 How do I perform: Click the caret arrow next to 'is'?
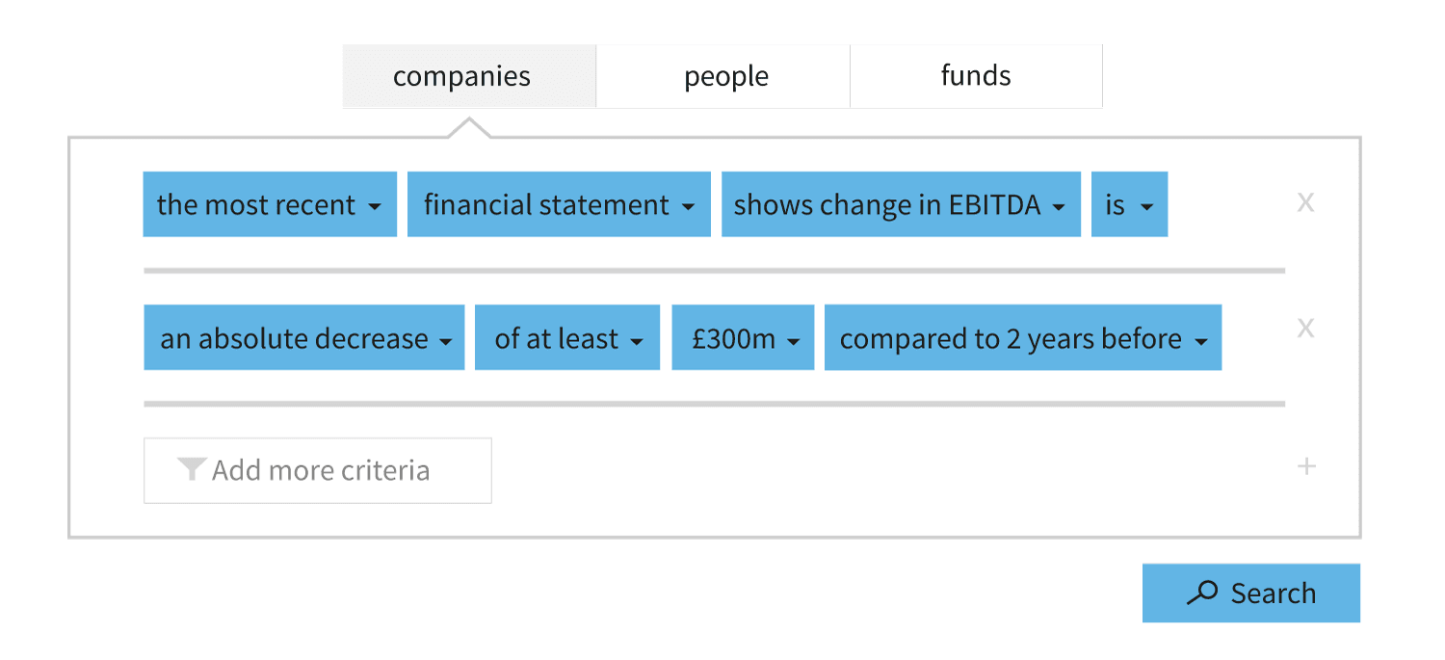click(1146, 208)
